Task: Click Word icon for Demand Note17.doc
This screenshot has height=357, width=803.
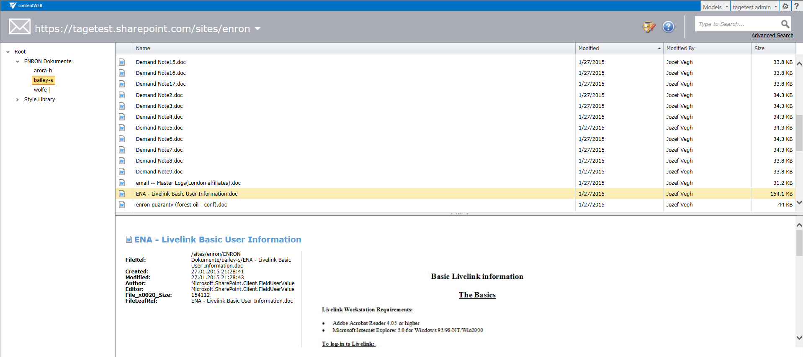Action: pos(122,84)
